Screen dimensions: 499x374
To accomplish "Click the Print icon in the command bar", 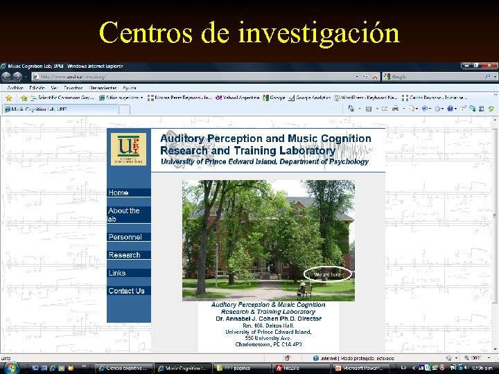I will click(395, 109).
